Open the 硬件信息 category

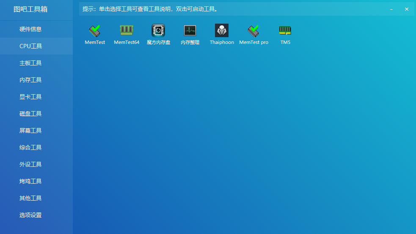coord(36,29)
